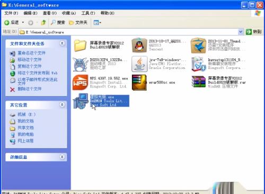The width and height of the screenshot is (265, 194).
Task: Select the kavsetup Kingsoft installer icon
Action: click(x=198, y=64)
